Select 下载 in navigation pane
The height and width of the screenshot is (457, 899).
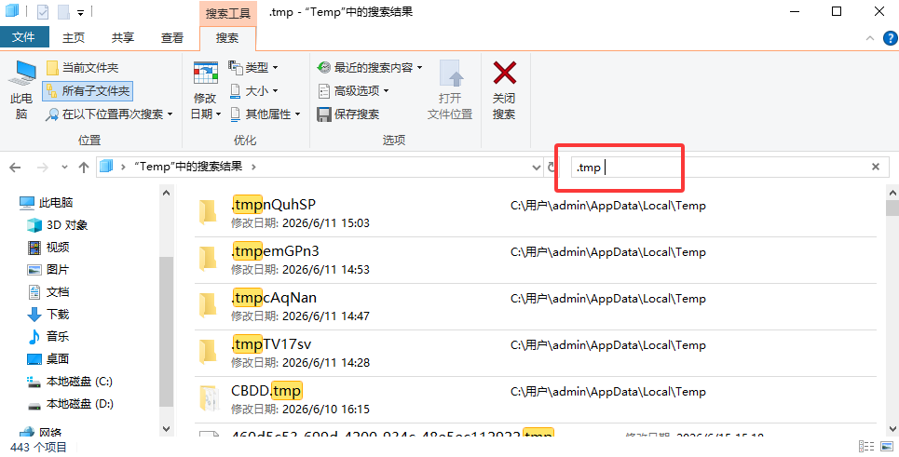click(48, 315)
